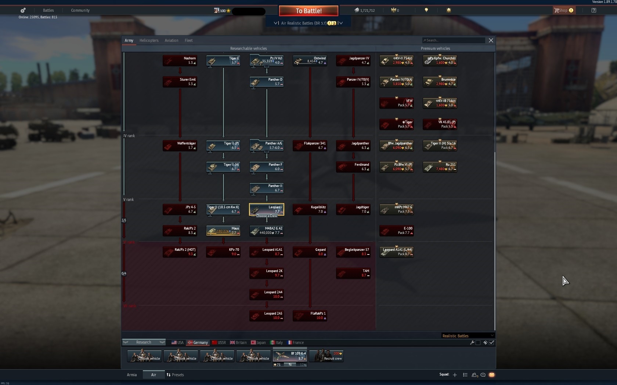Expand the Realistic Battles dropdown
The image size is (617, 385).
(468, 335)
